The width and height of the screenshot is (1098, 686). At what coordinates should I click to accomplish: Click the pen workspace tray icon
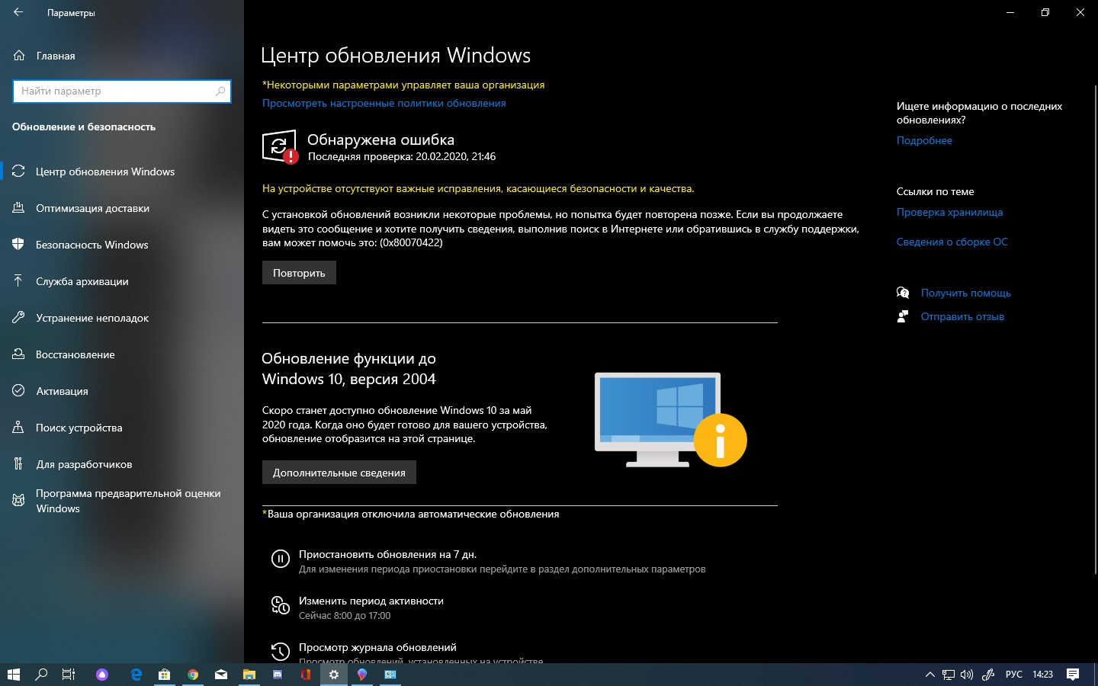(x=988, y=675)
